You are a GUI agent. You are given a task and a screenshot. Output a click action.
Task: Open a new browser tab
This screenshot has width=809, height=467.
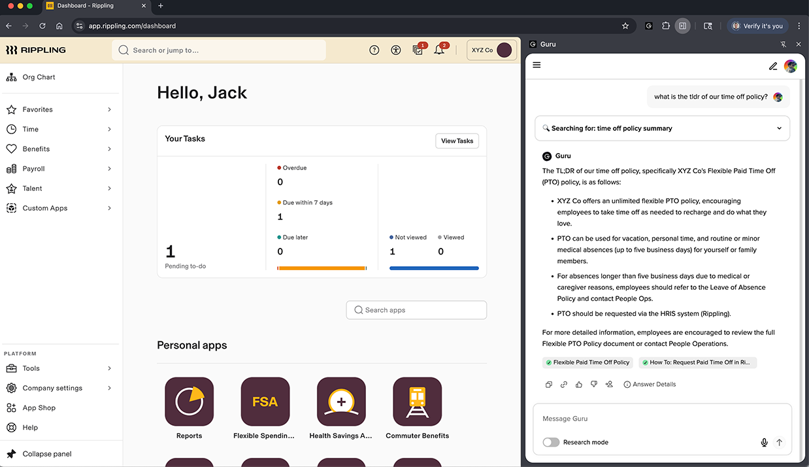coord(161,6)
